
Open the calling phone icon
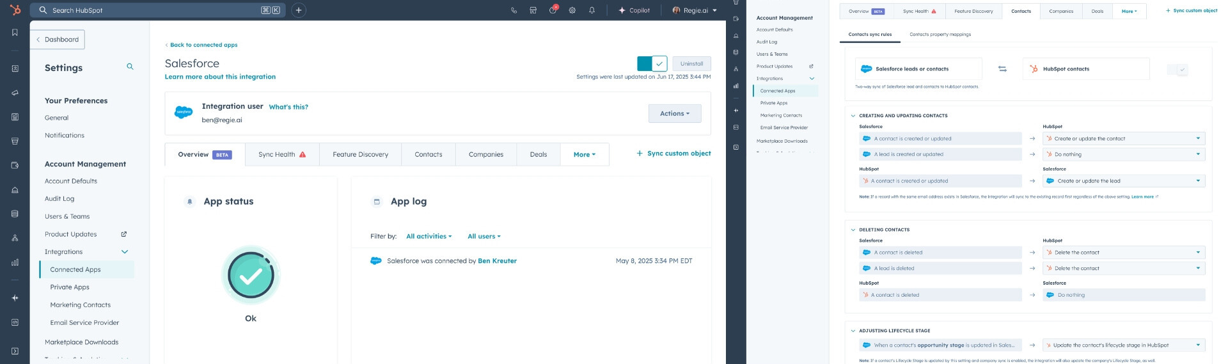[514, 10]
